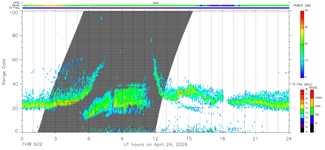Click the 20 range gate tick label
Screen dimensions: 325x150
(15, 108)
